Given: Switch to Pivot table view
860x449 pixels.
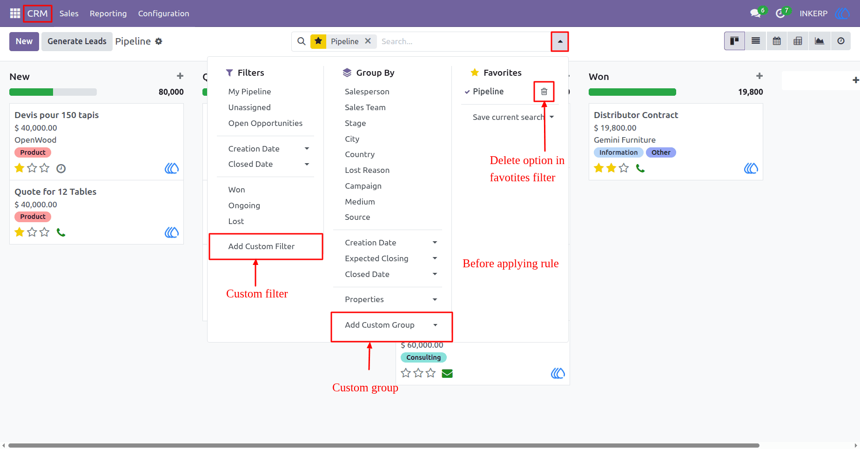Looking at the screenshot, I should (x=798, y=41).
